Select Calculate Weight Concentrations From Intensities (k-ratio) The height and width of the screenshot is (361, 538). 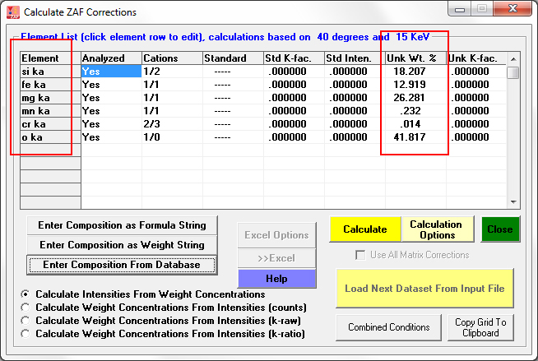point(26,334)
